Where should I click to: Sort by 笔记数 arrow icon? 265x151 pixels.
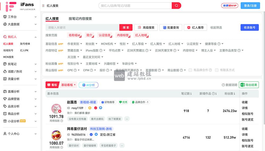tap(191, 94)
